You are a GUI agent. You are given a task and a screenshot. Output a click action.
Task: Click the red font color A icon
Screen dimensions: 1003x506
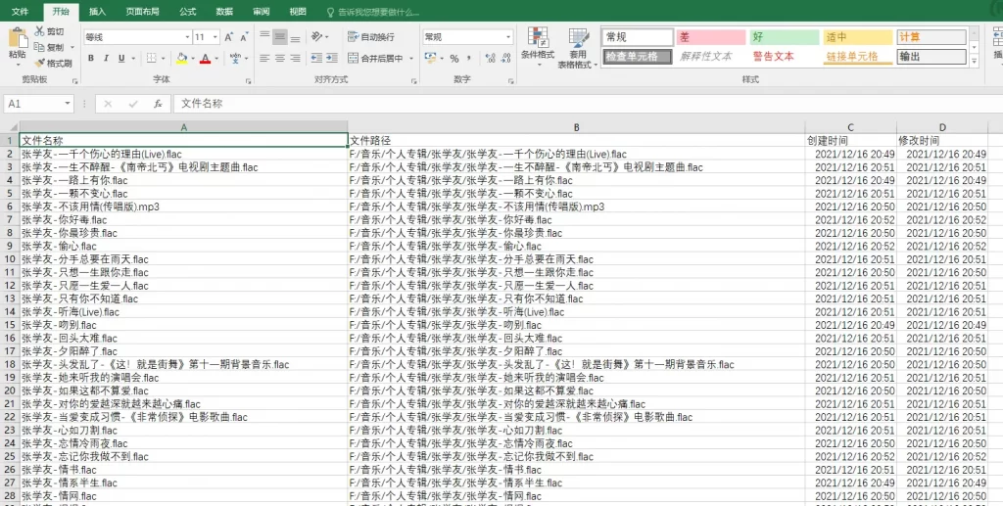click(206, 58)
